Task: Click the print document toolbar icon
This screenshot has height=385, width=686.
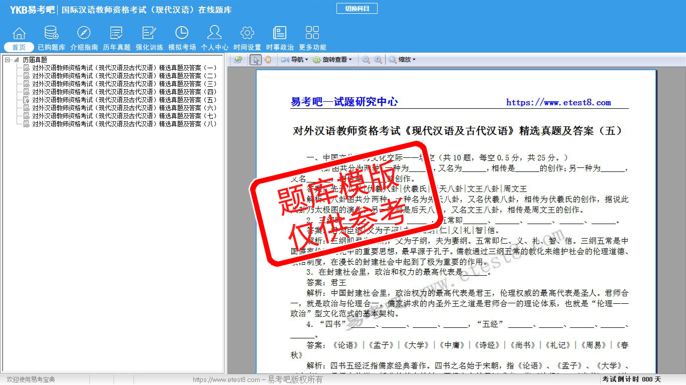Action: pos(238,60)
